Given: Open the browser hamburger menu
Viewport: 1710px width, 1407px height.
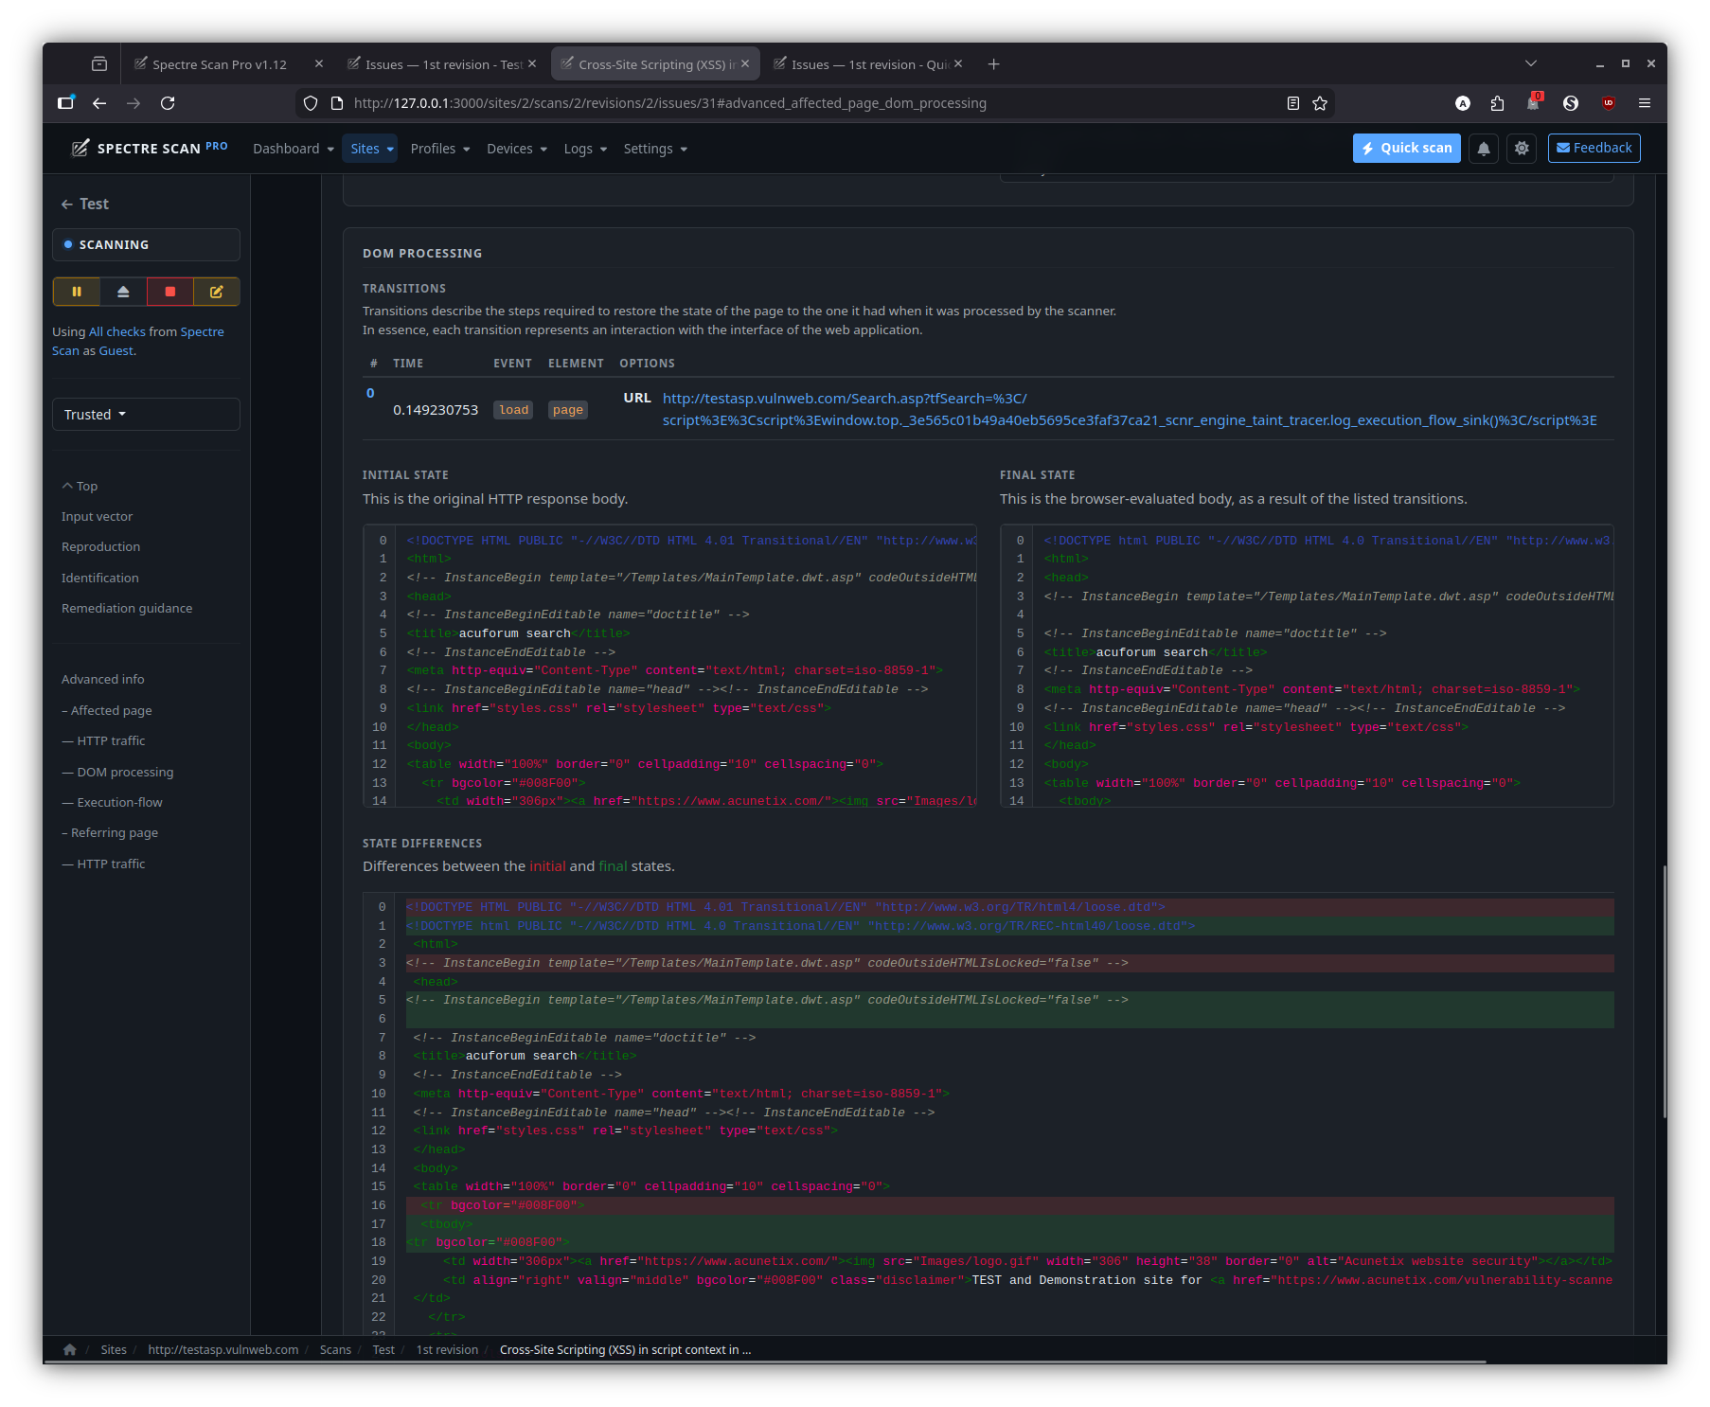Looking at the screenshot, I should tap(1645, 103).
